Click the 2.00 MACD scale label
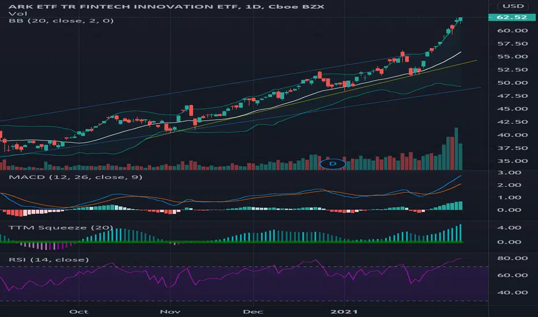Image resolution: width=538 pixels, height=317 pixels. pyautogui.click(x=509, y=185)
